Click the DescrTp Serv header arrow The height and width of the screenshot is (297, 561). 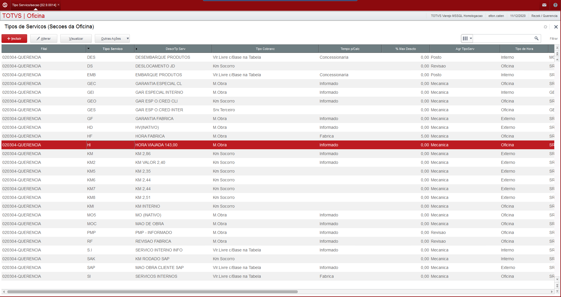pos(137,49)
